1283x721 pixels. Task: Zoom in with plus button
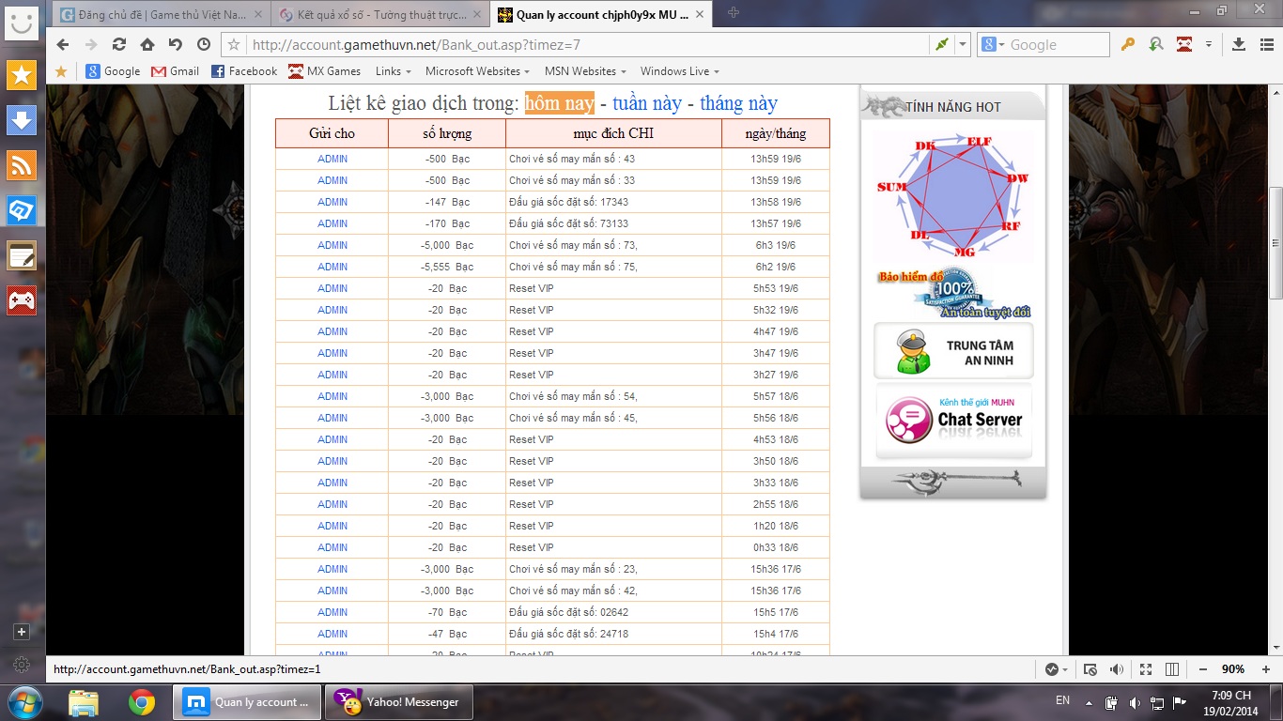point(1264,669)
